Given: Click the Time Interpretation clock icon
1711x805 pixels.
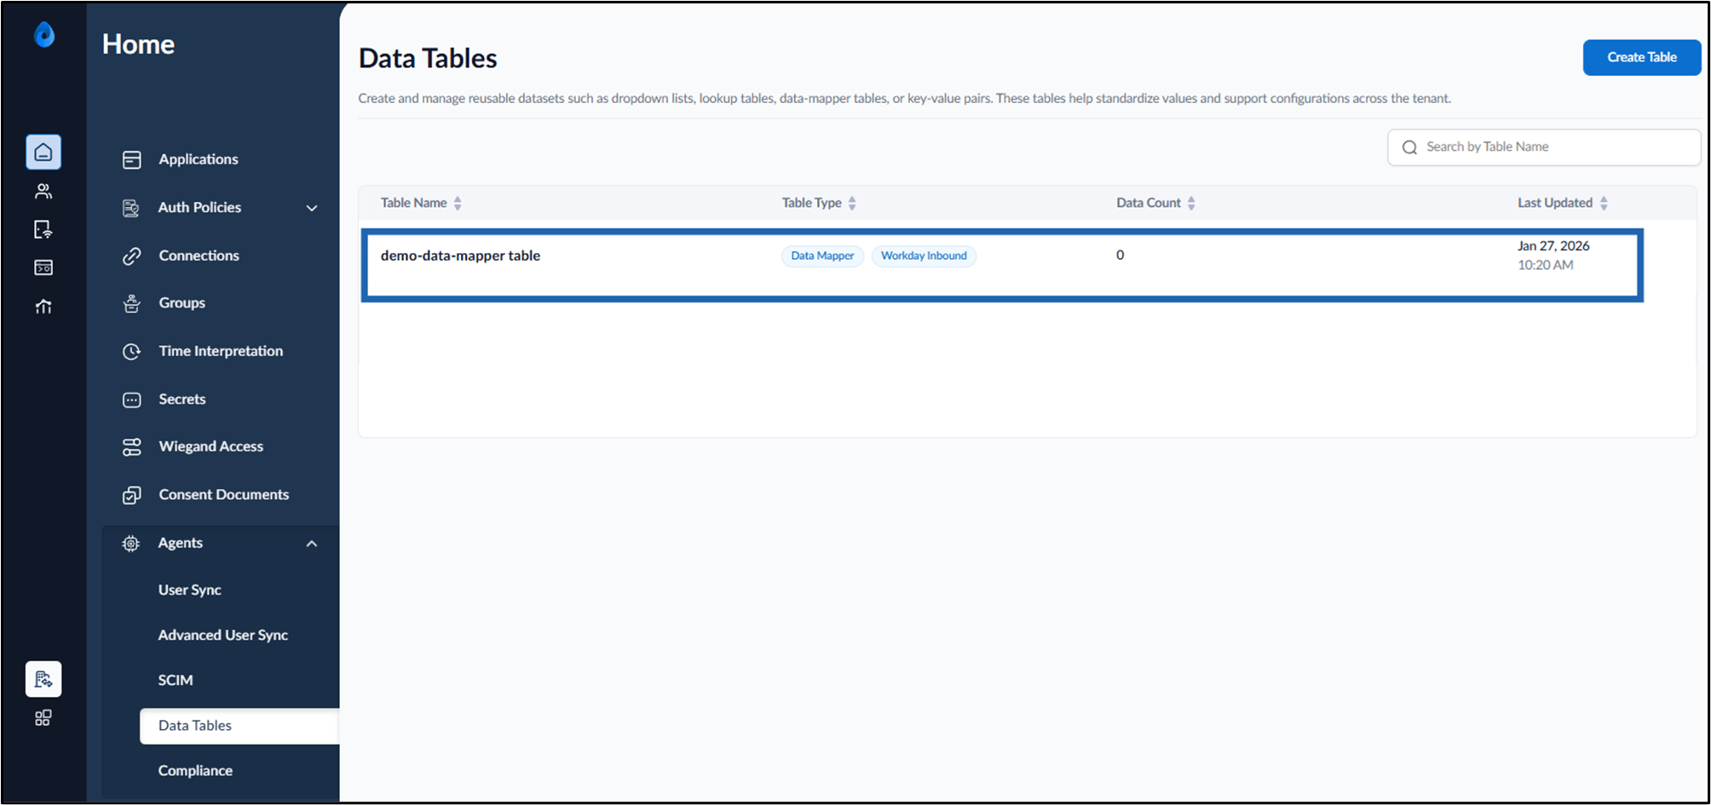Looking at the screenshot, I should 132,351.
